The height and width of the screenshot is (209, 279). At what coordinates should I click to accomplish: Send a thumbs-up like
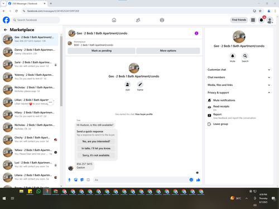198,179
